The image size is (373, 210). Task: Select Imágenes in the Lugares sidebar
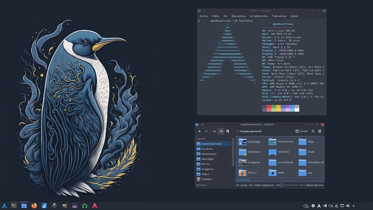pyautogui.click(x=214, y=169)
